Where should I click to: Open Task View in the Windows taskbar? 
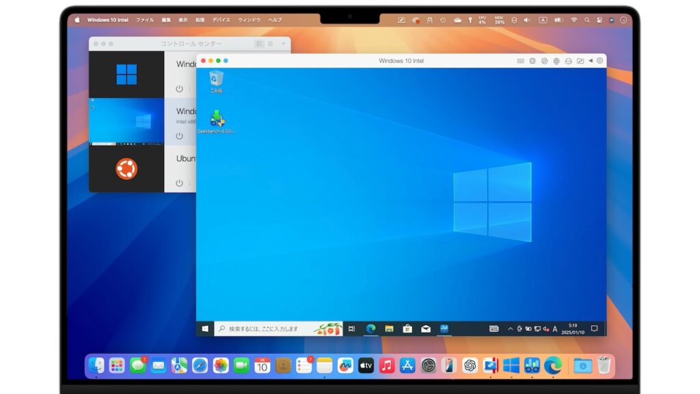[x=352, y=329]
